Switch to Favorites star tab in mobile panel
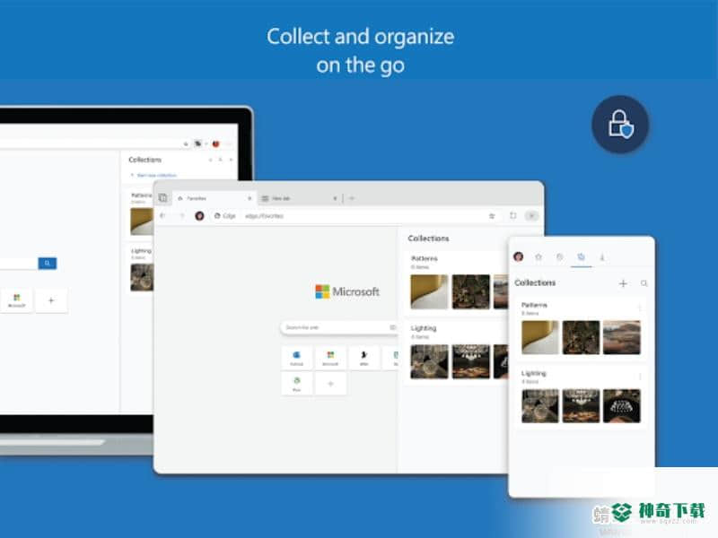Image resolution: width=718 pixels, height=538 pixels. 538,257
